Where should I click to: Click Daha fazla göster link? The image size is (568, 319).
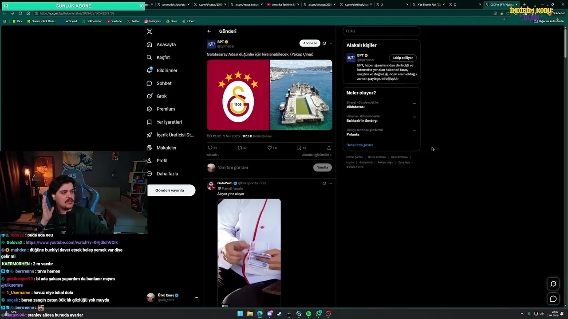[x=360, y=145]
